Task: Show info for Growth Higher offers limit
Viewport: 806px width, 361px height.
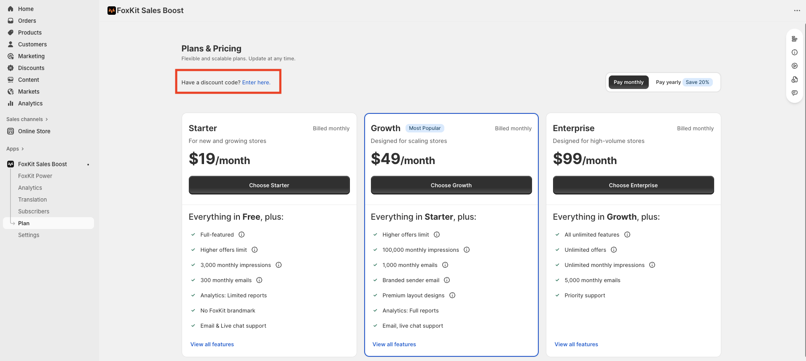Action: pos(437,234)
